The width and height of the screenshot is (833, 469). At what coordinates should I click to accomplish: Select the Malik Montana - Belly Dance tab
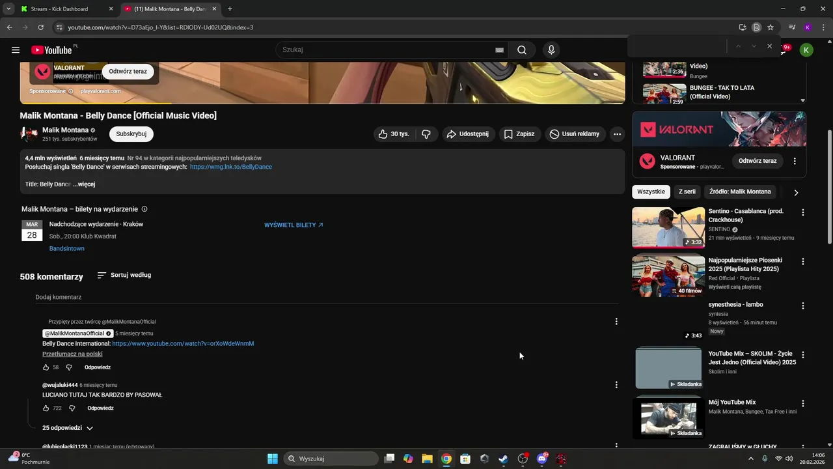click(171, 9)
